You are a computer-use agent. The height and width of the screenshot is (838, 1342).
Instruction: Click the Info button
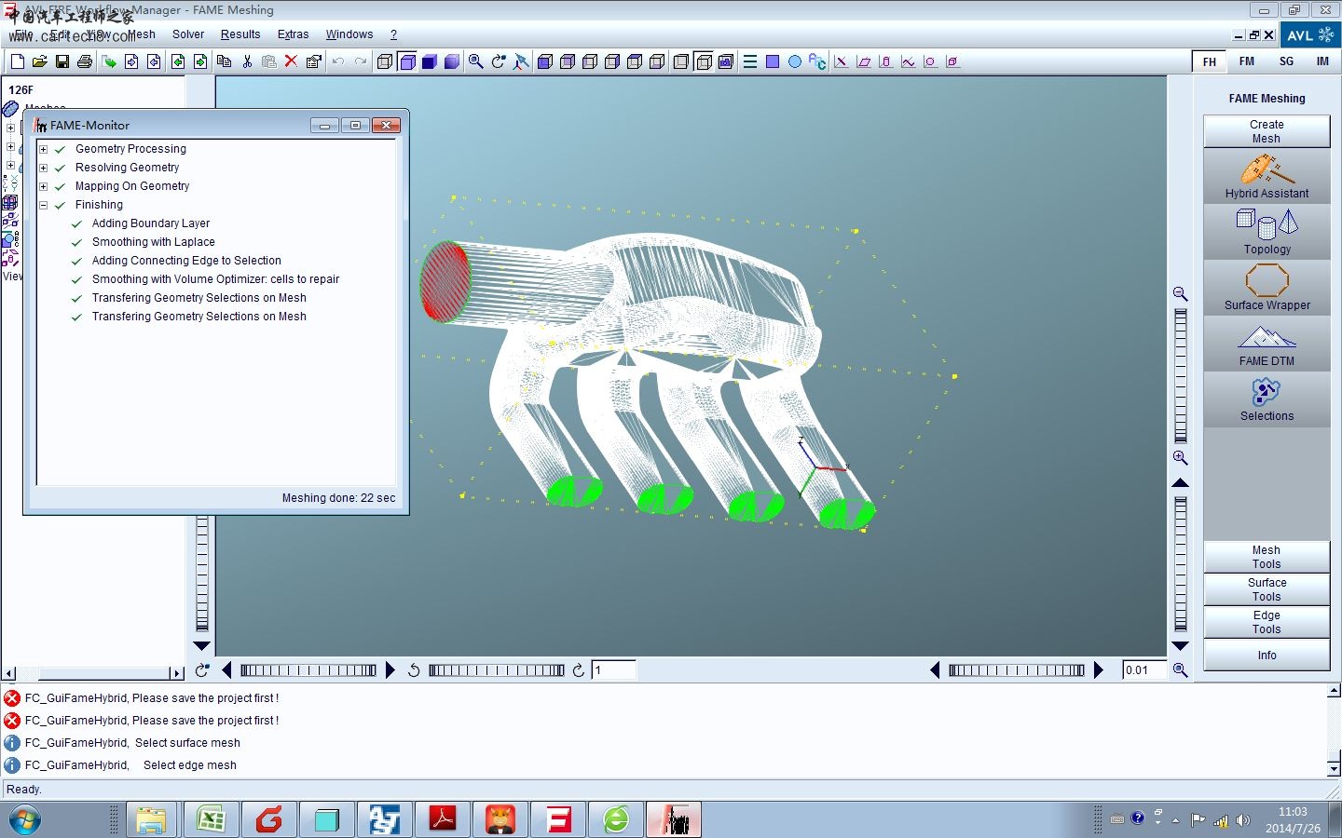point(1267,656)
